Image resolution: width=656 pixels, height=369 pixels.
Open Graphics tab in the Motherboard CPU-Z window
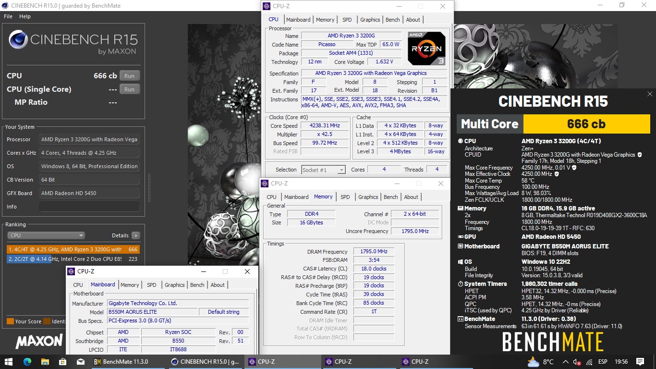coord(175,285)
